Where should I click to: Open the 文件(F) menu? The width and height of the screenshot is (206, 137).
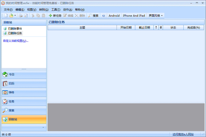tap(8, 10)
